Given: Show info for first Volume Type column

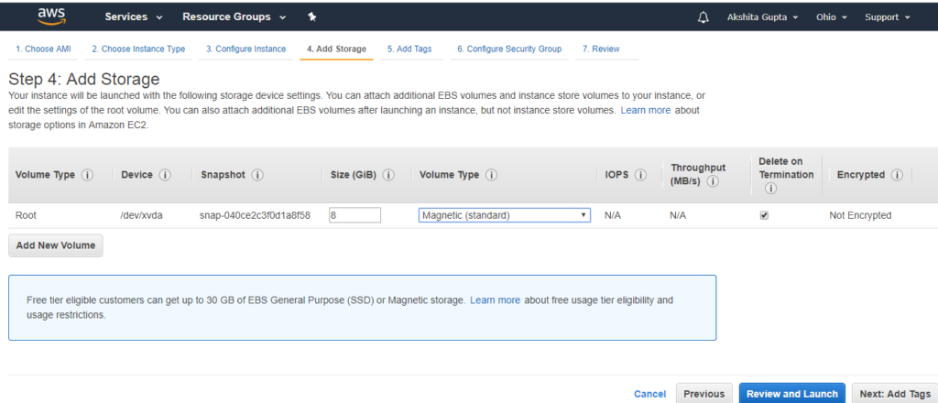Looking at the screenshot, I should [87, 175].
